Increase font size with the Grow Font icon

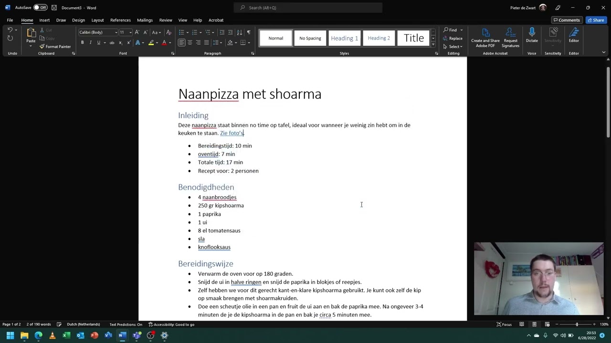coord(137,32)
